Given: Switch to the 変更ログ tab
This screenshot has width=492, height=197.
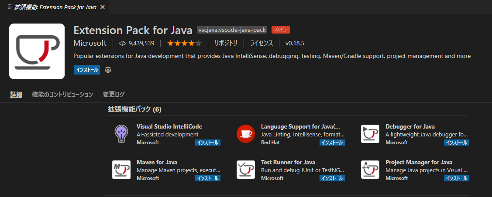Looking at the screenshot, I should tap(114, 94).
